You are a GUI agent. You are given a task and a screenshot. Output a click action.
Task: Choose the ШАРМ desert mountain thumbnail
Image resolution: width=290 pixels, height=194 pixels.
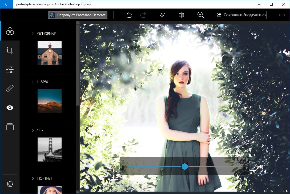50,101
